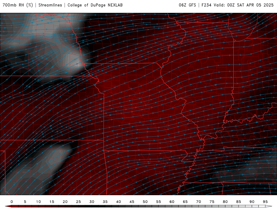Select the "95" legend tick label
The height and width of the screenshot is (208, 277).
coord(265,202)
